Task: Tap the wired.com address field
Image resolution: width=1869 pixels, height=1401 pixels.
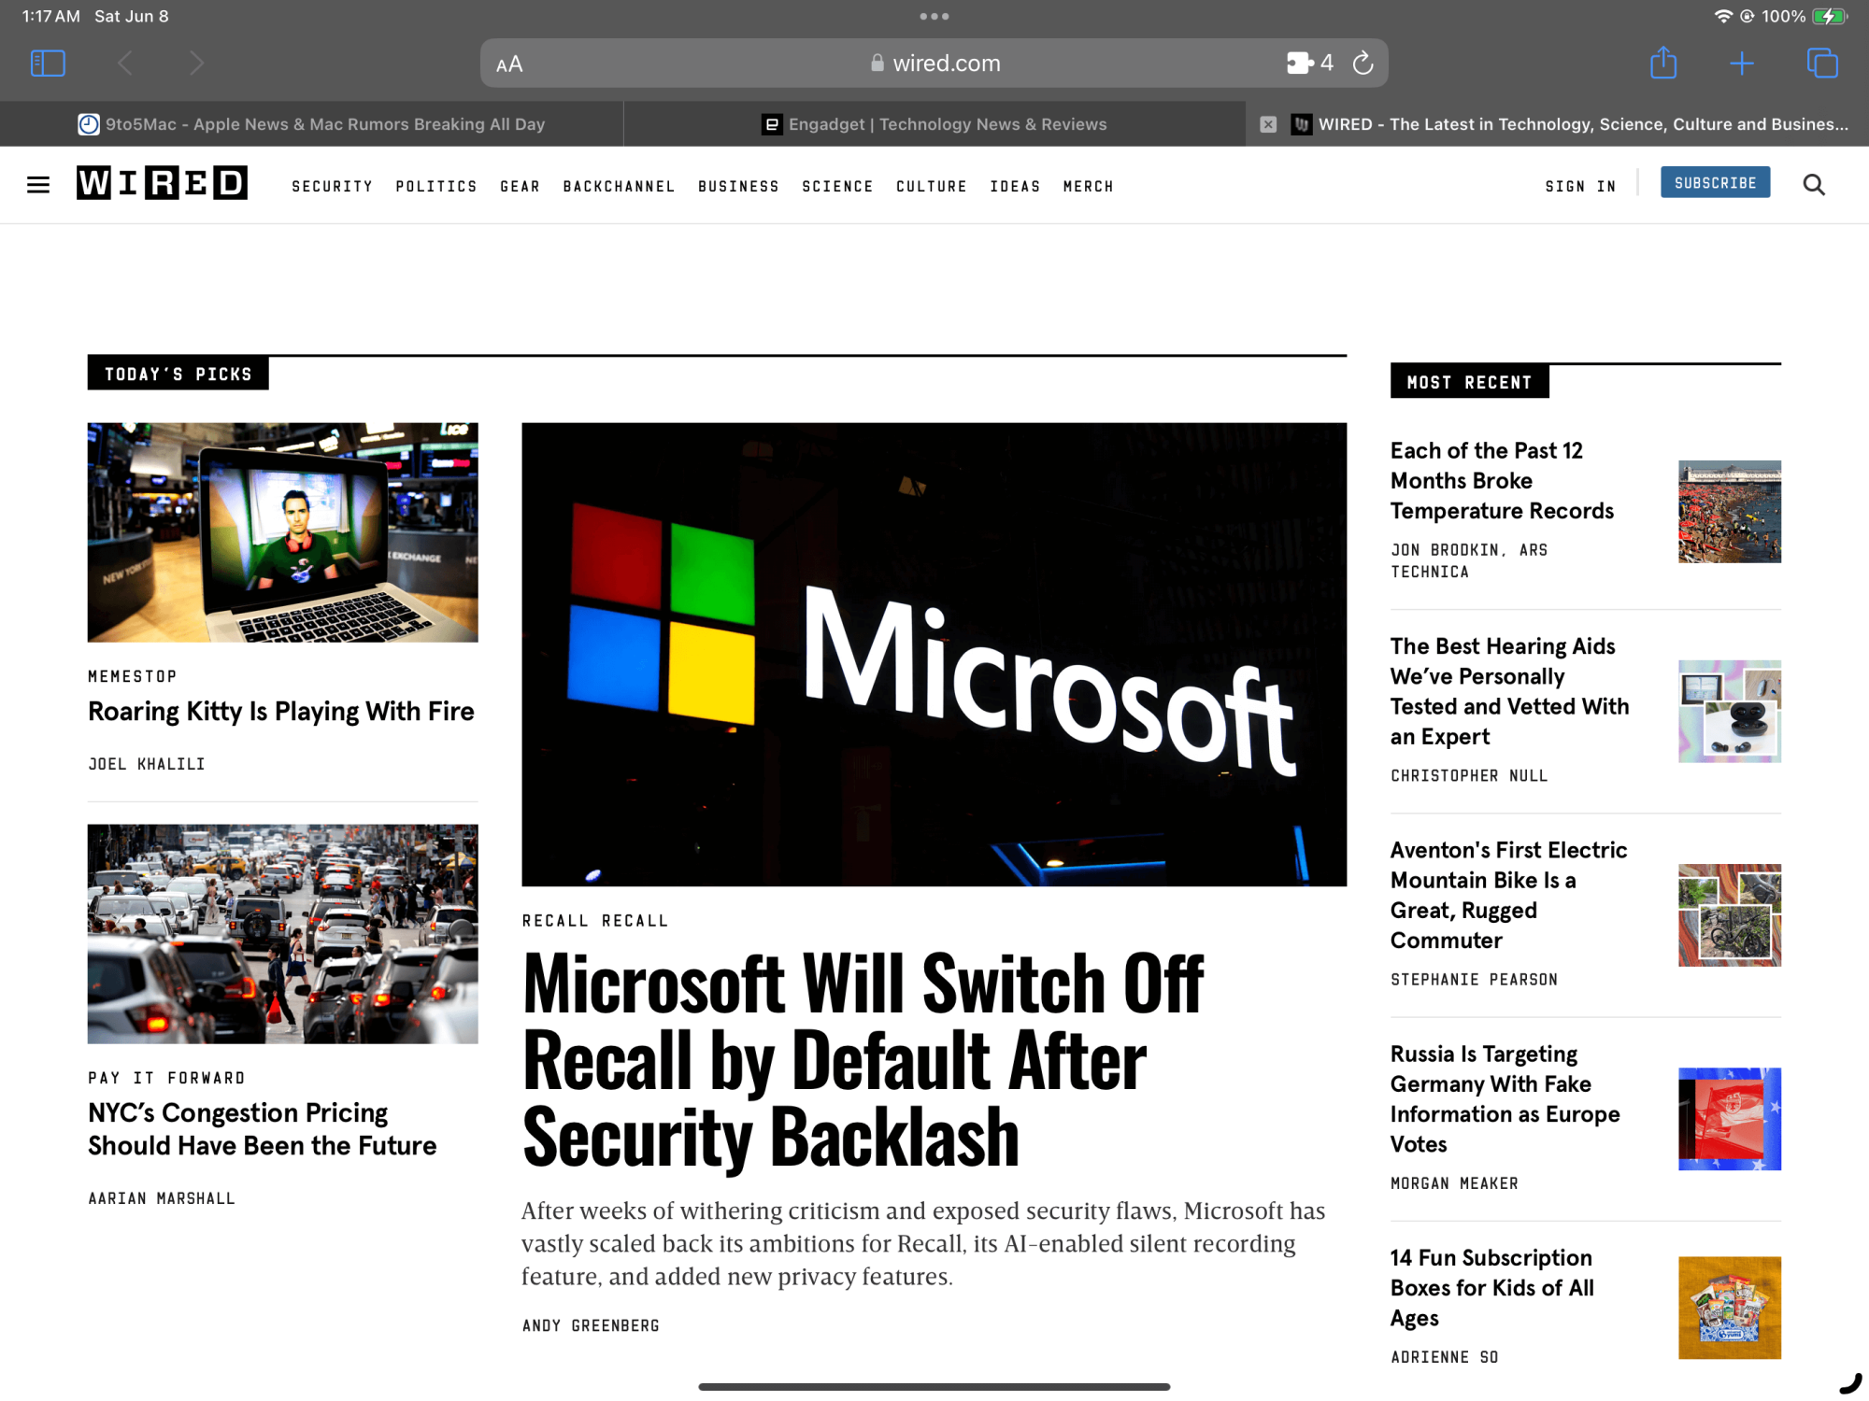Action: point(934,64)
